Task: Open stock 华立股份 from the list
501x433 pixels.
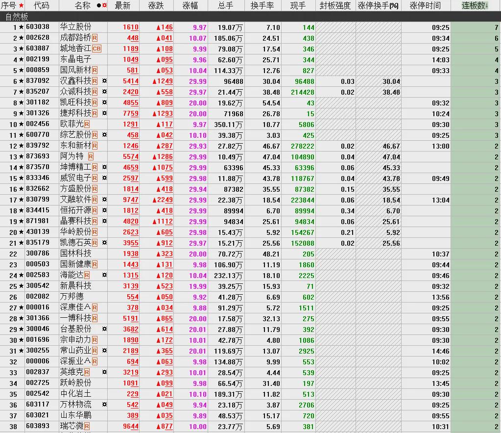Action: [x=76, y=27]
